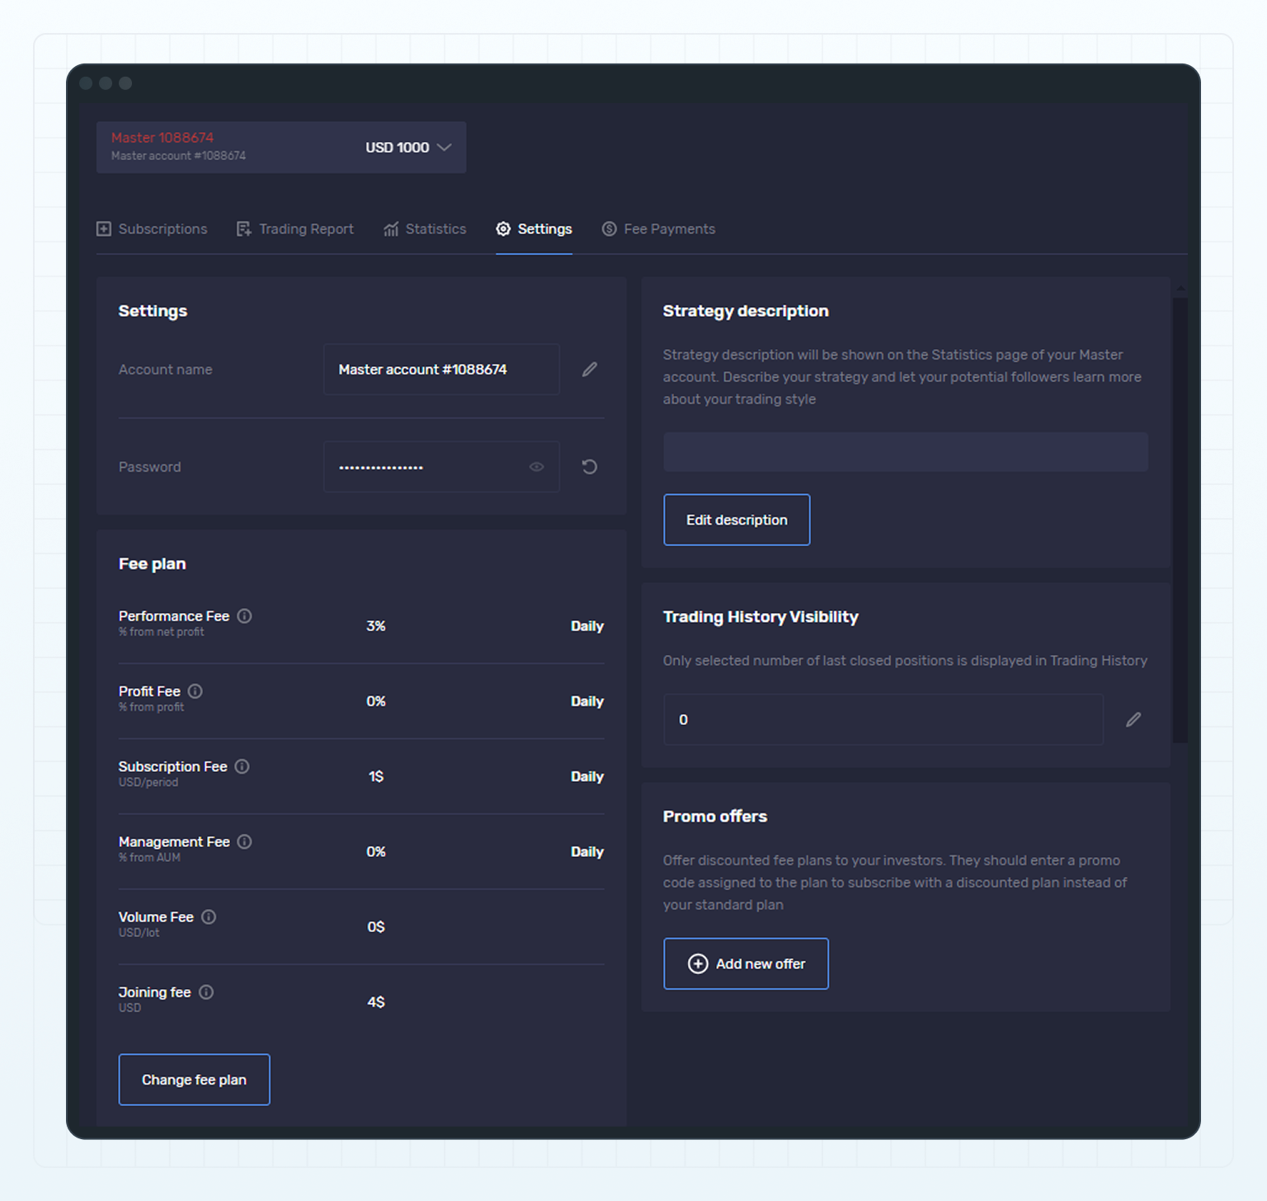Viewport: 1267px width, 1201px height.
Task: Click the vertical scrollbar on the right
Action: pos(1180,520)
